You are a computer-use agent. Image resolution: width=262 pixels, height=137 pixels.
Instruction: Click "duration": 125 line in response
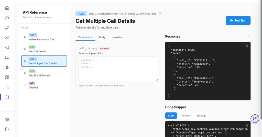point(188,67)
